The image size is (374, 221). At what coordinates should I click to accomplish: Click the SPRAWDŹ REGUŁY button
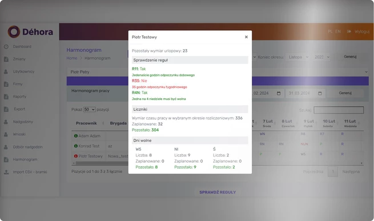(218, 192)
